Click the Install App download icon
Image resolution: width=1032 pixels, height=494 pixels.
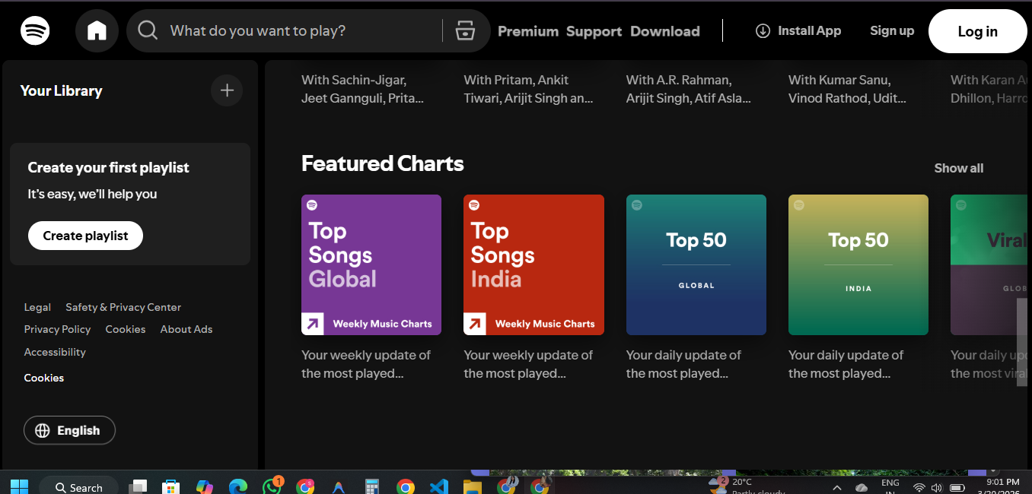point(763,31)
